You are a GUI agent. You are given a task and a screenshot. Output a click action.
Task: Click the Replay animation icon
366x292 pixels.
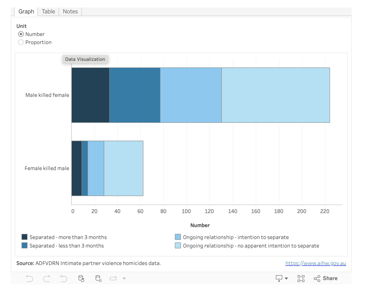[113, 278]
